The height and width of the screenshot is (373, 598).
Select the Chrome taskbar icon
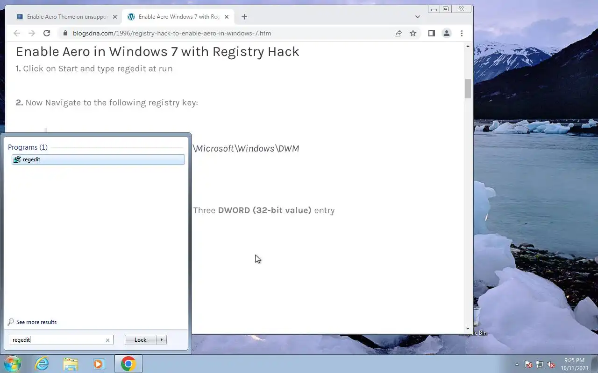[128, 364]
